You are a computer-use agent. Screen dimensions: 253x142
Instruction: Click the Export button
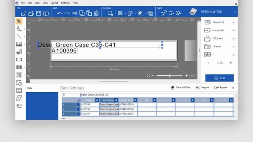(x=221, y=88)
